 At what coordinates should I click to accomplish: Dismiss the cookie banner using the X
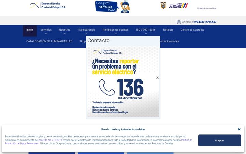(x=239, y=129)
